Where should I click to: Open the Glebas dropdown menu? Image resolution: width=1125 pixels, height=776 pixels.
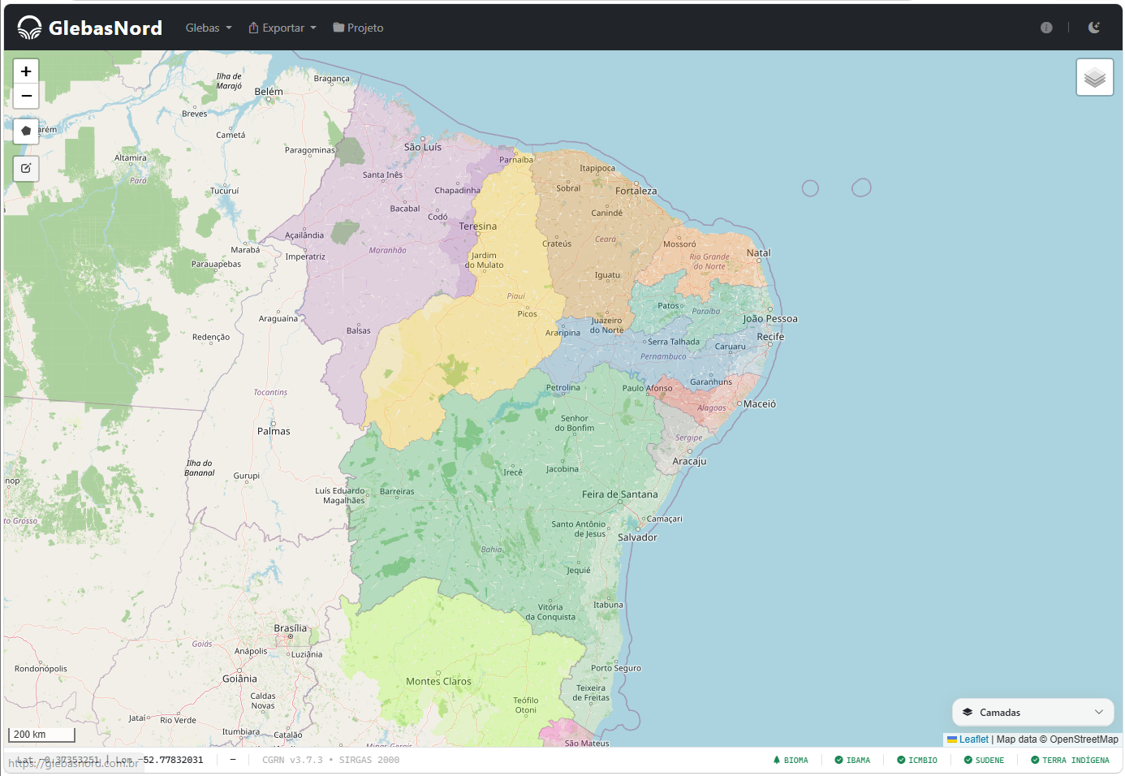pyautogui.click(x=209, y=28)
